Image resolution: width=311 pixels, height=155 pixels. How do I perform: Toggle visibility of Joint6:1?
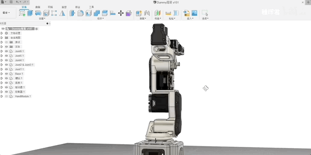6,51
